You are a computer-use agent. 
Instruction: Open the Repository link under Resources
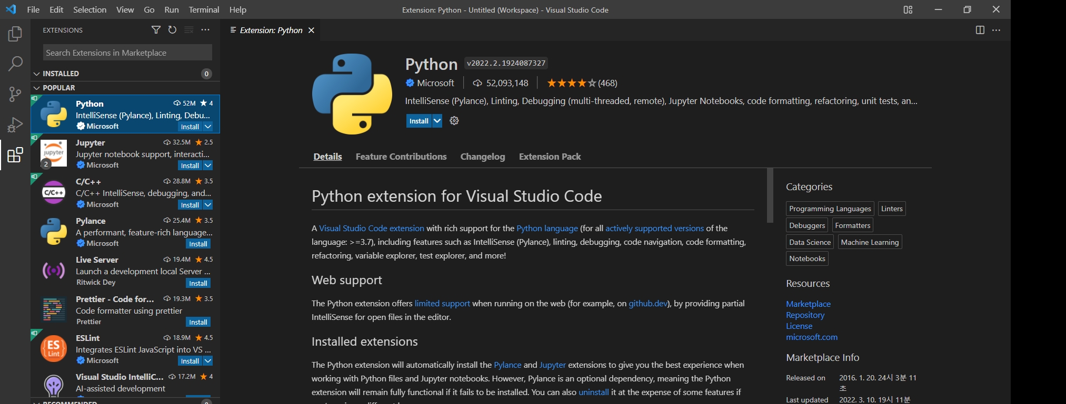(805, 315)
